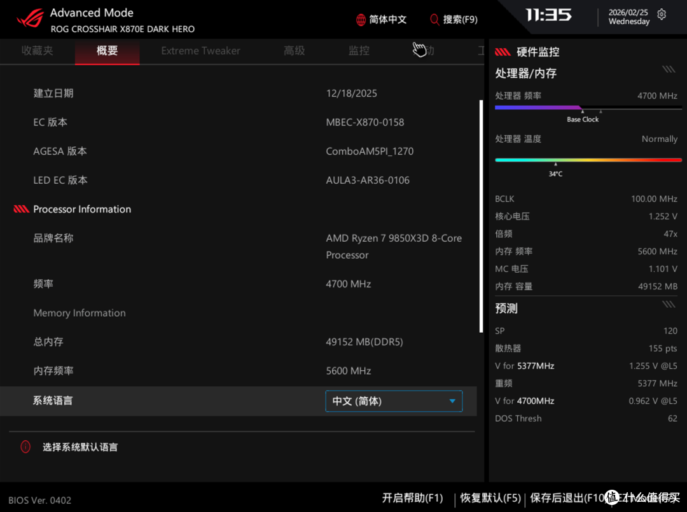Click the 处理器 温度 gradient bar
Image resolution: width=687 pixels, height=512 pixels.
588,160
